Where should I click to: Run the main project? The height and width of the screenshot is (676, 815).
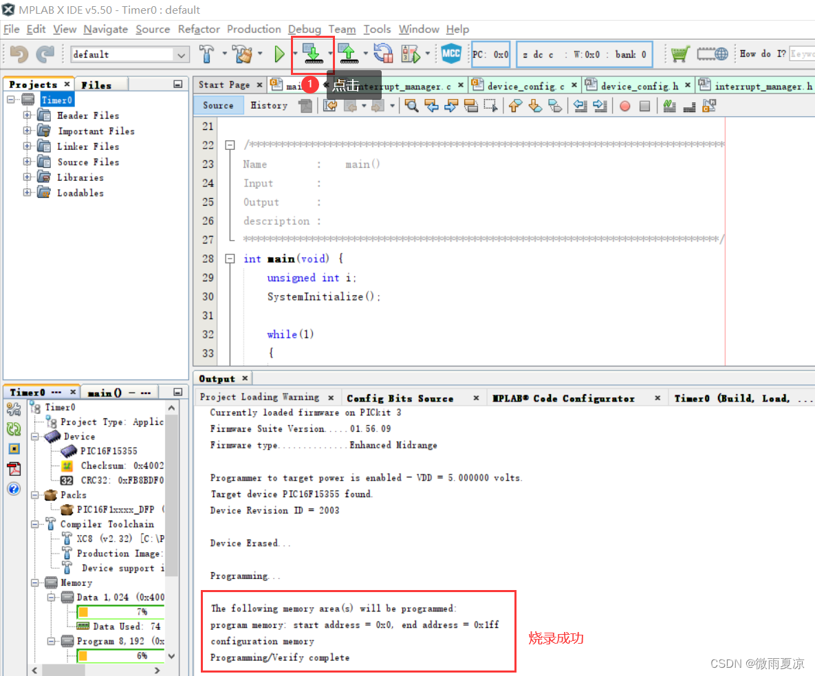click(x=279, y=54)
